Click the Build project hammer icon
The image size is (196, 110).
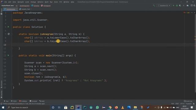tap(154, 5)
